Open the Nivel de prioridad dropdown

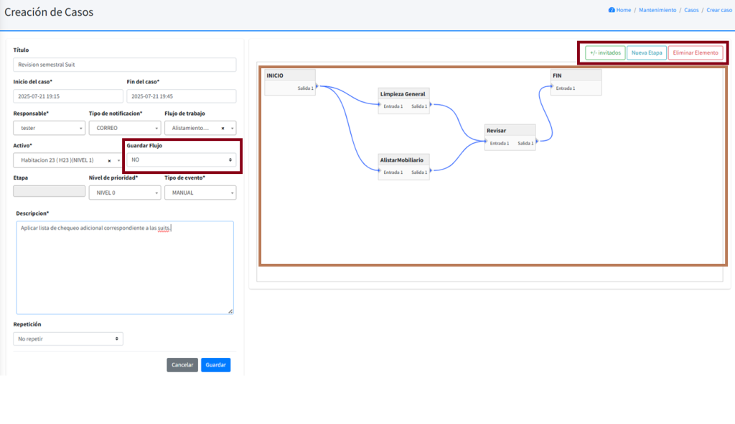point(124,193)
